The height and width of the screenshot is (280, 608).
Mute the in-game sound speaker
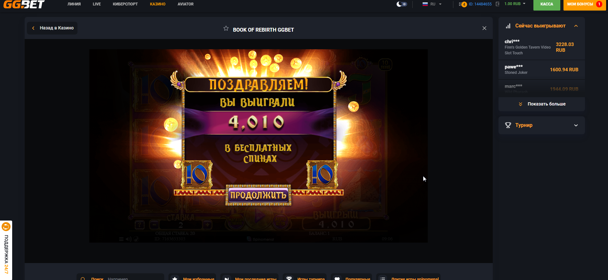(128, 239)
